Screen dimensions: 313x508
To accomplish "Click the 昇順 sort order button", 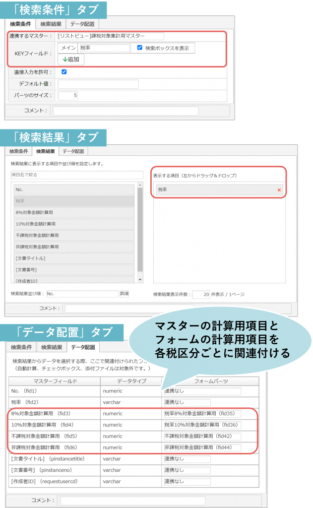I will click(x=124, y=294).
